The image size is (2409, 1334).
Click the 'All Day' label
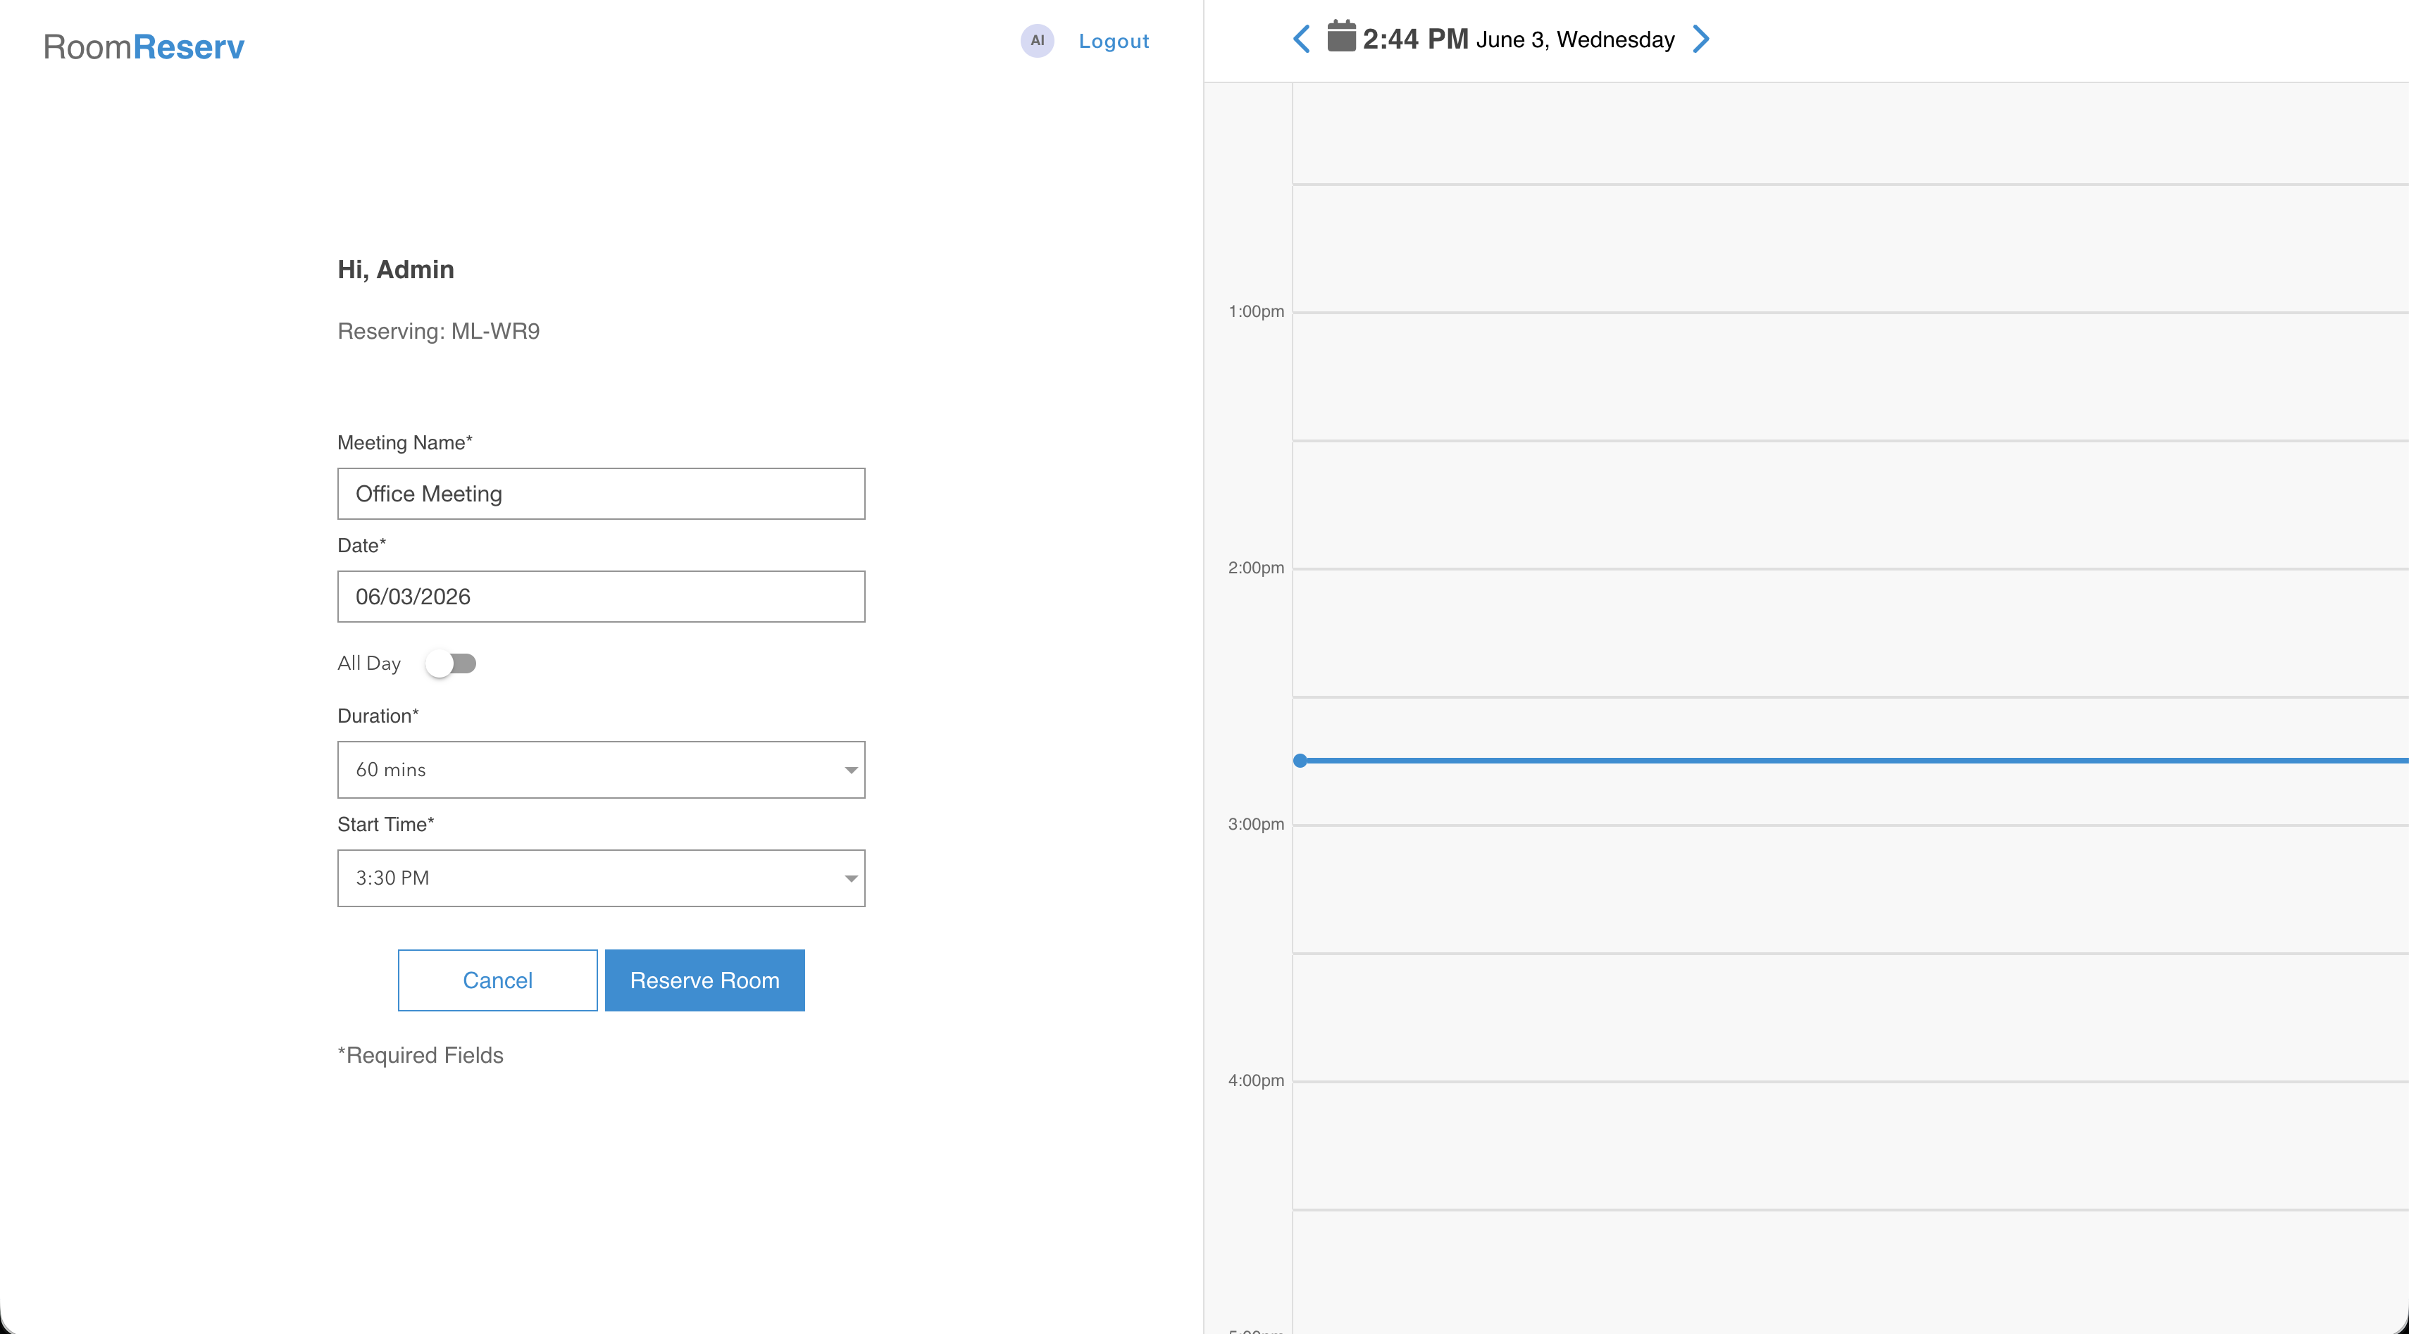[x=369, y=663]
